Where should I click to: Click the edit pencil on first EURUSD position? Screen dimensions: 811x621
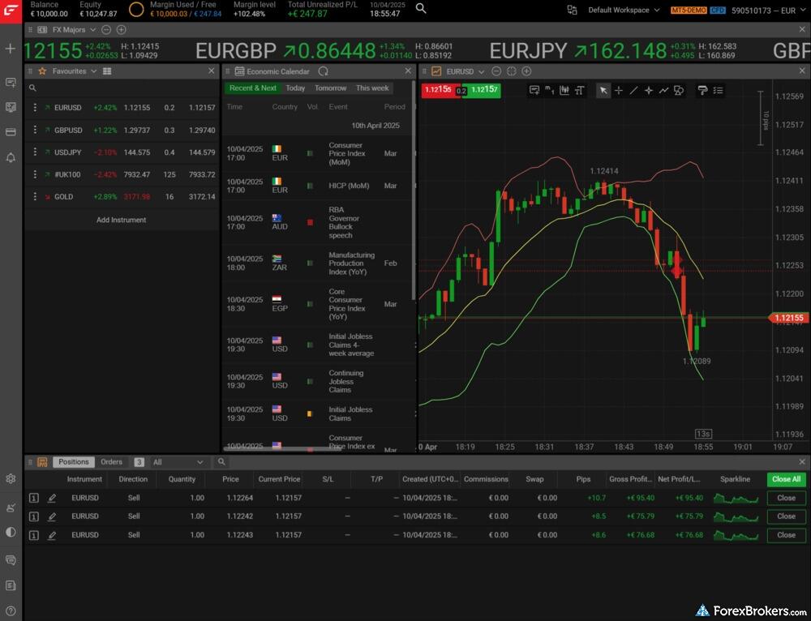click(x=52, y=498)
